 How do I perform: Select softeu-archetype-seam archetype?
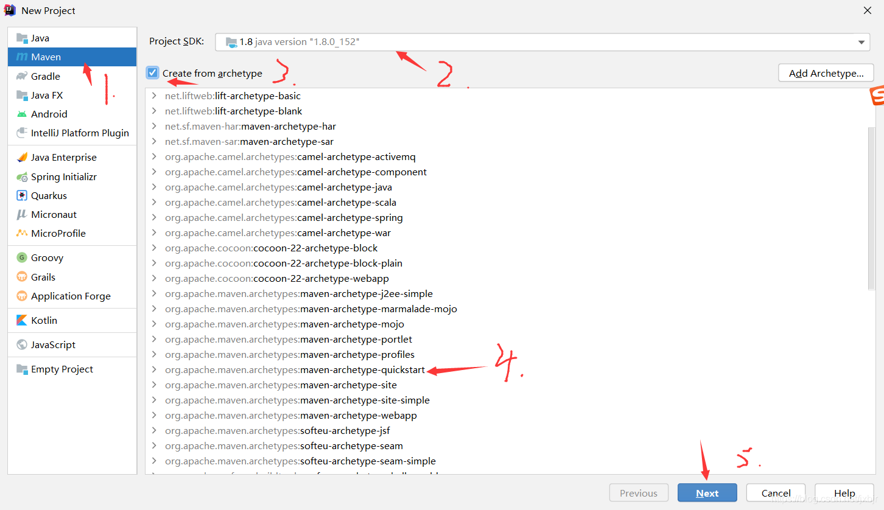[284, 445]
